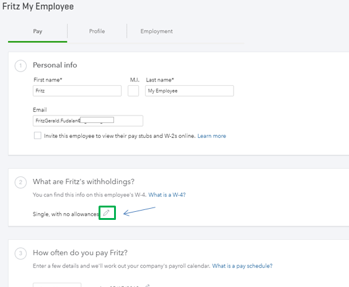Select the Last name input field
The image size is (349, 287).
pyautogui.click(x=190, y=91)
